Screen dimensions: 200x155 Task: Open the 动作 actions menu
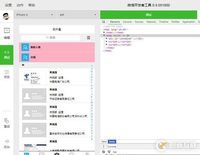point(20,5)
